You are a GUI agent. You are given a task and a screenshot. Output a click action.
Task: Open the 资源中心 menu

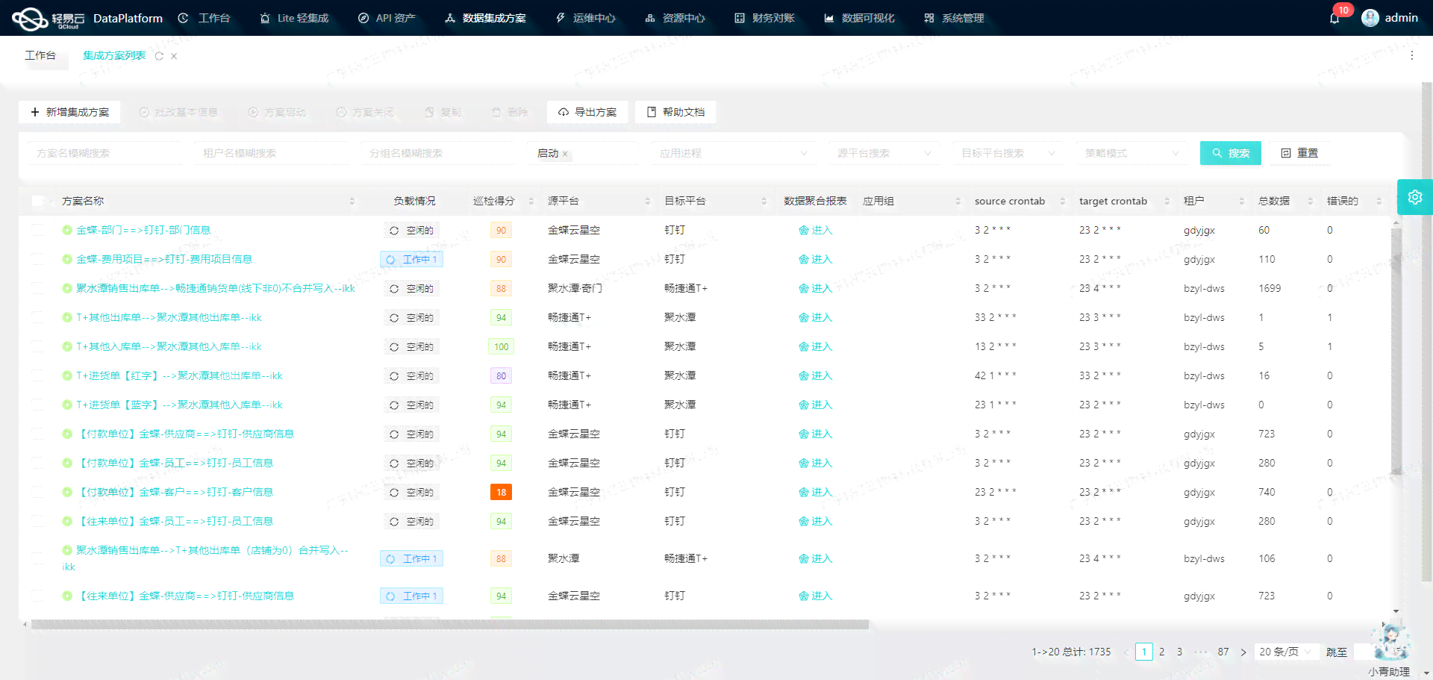[675, 18]
